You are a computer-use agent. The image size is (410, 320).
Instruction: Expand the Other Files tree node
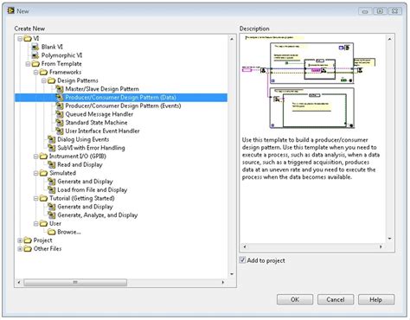coord(20,248)
